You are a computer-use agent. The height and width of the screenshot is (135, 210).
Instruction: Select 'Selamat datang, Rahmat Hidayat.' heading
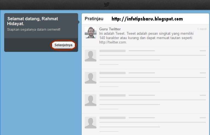(33, 21)
